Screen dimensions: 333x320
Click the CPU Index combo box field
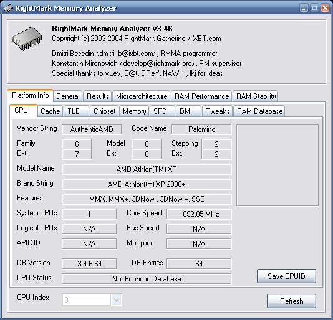pyautogui.click(x=92, y=300)
